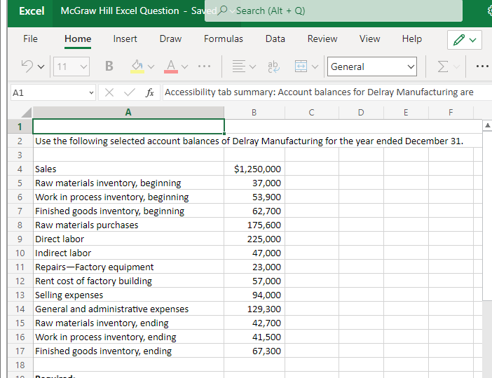Image resolution: width=492 pixels, height=378 pixels.
Task: Click the text alignment icon
Action: click(239, 66)
